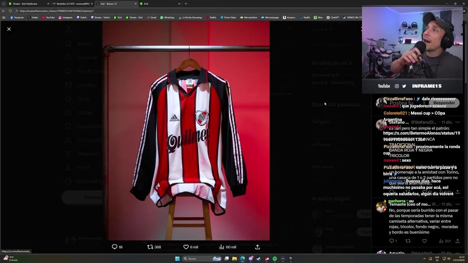Open the Mercadopago bookmark
The height and width of the screenshot is (263, 468).
[270, 18]
